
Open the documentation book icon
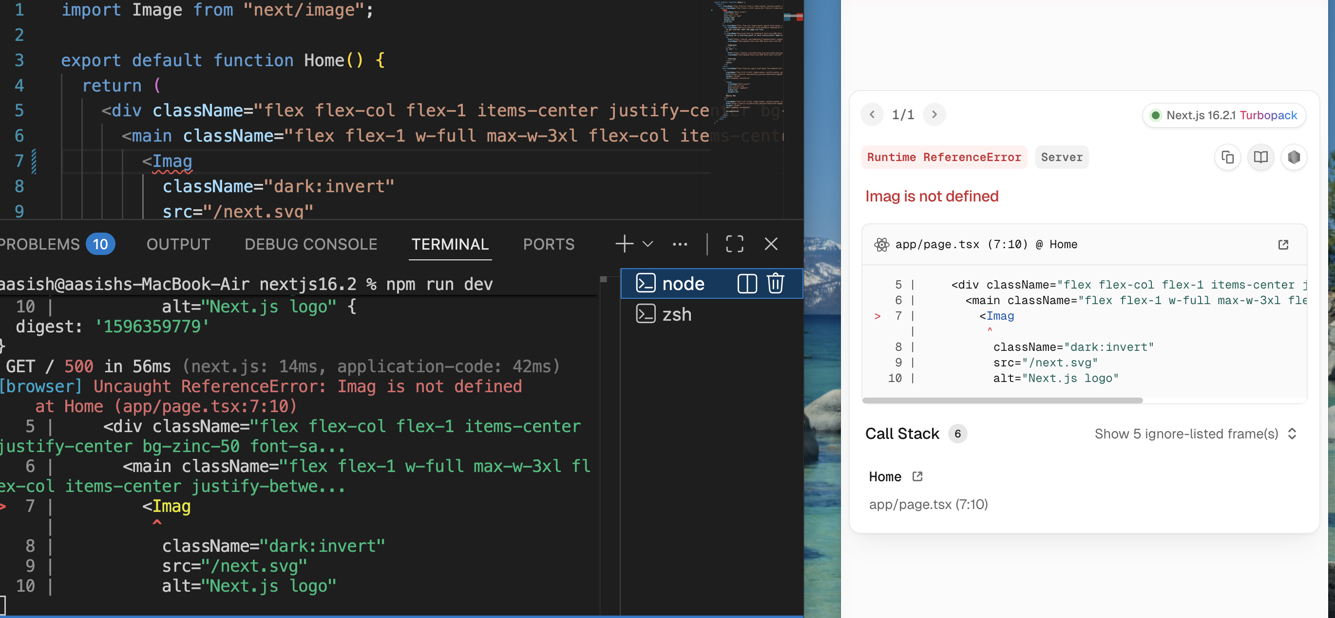(x=1260, y=157)
